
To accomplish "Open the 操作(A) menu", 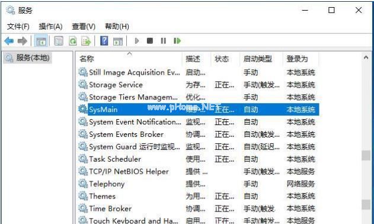I will coord(50,26).
